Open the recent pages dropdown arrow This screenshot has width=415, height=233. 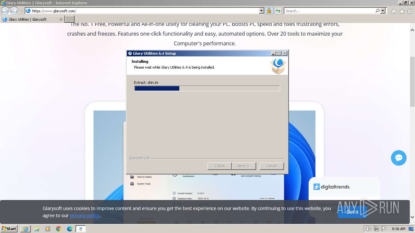coord(21,11)
